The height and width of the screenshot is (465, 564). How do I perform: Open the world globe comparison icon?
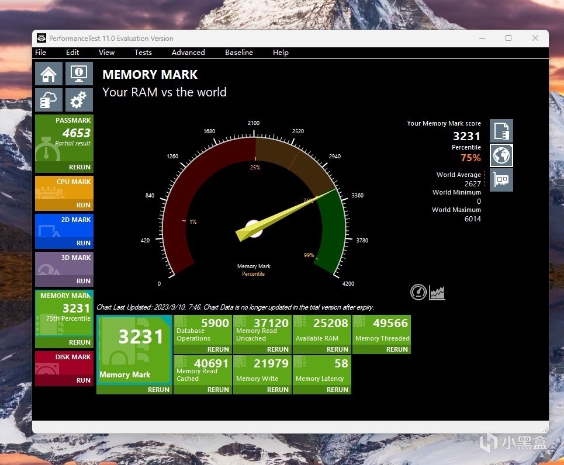[x=501, y=155]
